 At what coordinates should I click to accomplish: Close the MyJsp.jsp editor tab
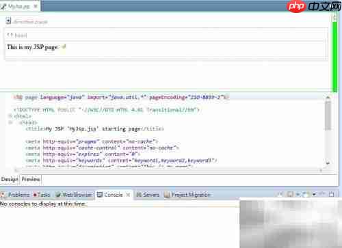click(x=36, y=6)
